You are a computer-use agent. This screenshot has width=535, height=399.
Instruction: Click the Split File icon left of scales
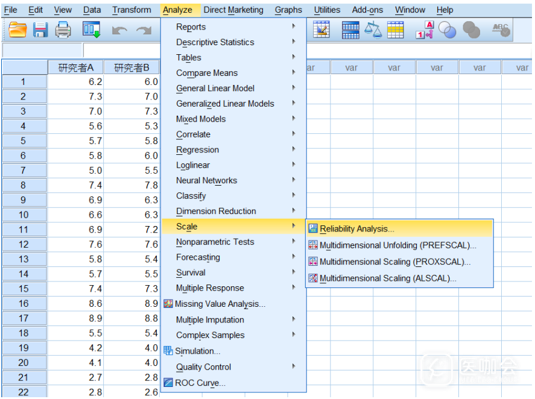pos(350,30)
